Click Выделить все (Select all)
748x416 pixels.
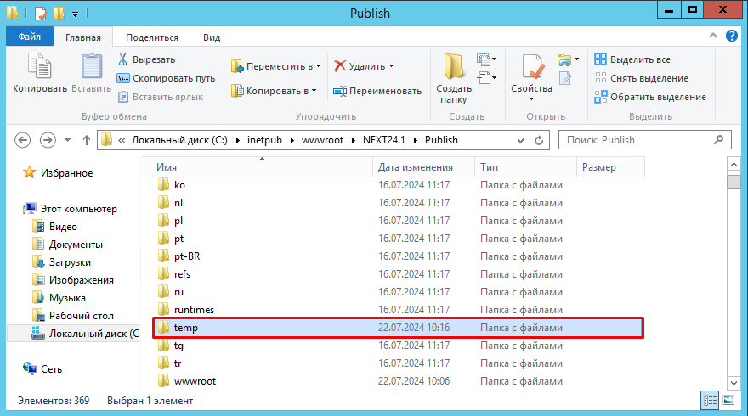point(632,59)
